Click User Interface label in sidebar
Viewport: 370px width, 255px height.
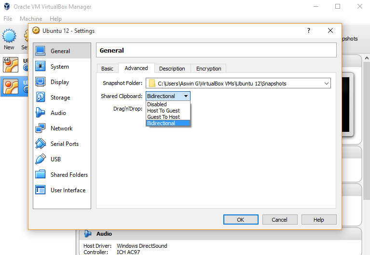tap(68, 190)
